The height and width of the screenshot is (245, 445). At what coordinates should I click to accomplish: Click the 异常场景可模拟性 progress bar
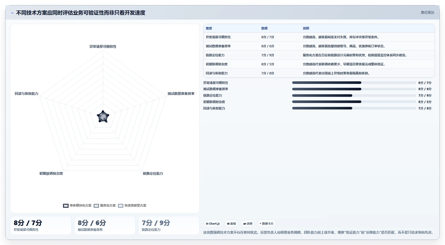(x=354, y=83)
